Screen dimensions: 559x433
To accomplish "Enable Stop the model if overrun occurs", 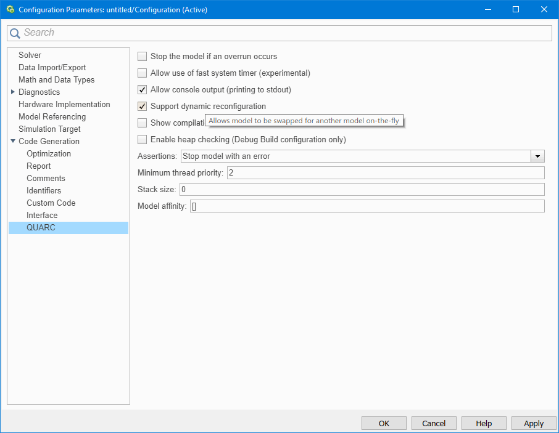I will 143,57.
